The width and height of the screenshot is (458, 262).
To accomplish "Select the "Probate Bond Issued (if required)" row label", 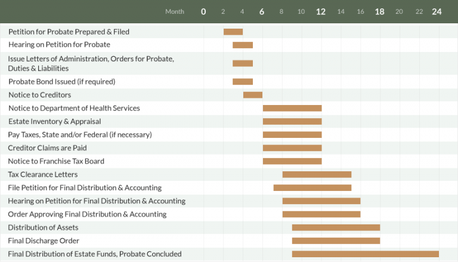I will point(61,81).
